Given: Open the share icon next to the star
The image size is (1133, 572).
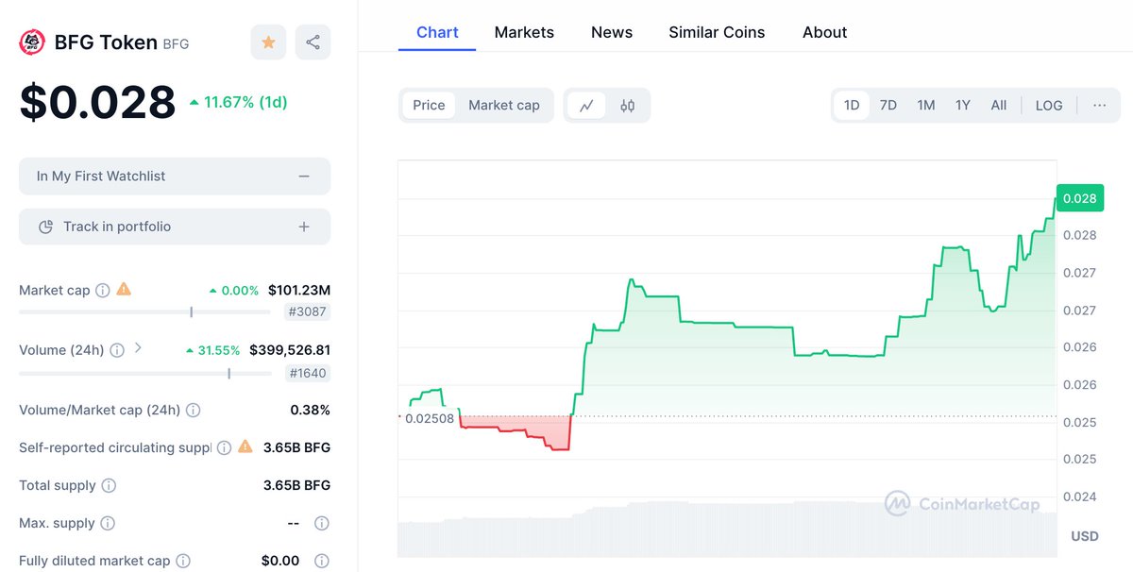Looking at the screenshot, I should click(x=313, y=42).
